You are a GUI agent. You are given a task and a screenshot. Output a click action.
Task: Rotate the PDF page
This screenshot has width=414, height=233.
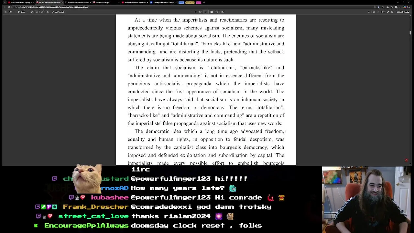[x=217, y=12]
